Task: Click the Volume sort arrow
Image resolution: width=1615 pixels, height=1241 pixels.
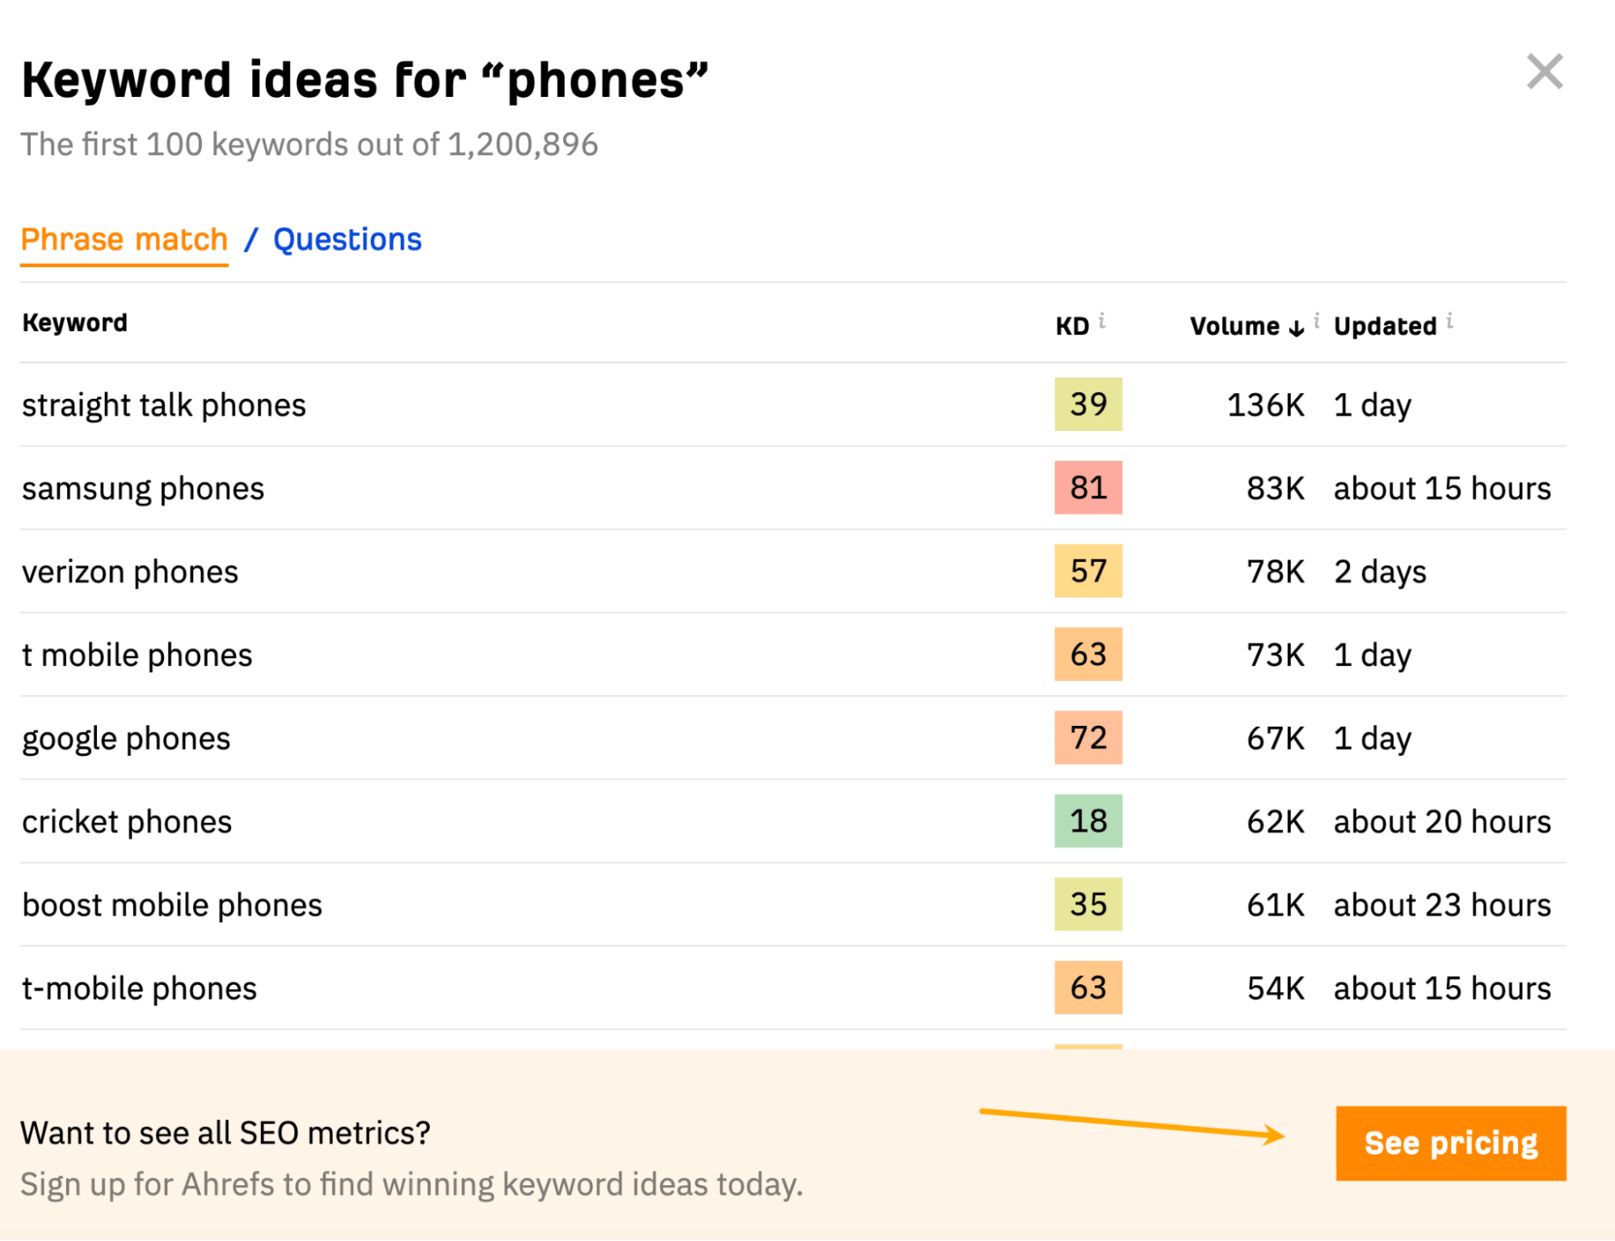Action: (1296, 328)
